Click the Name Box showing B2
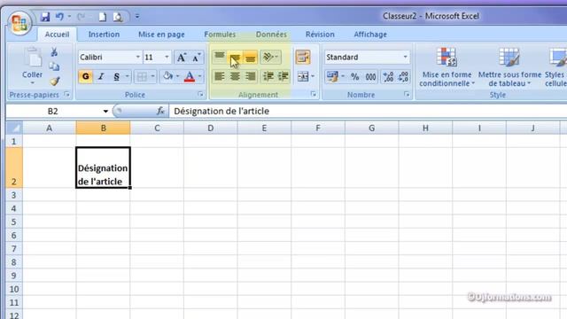Viewport: 567px width, 319px height. pyautogui.click(x=53, y=111)
